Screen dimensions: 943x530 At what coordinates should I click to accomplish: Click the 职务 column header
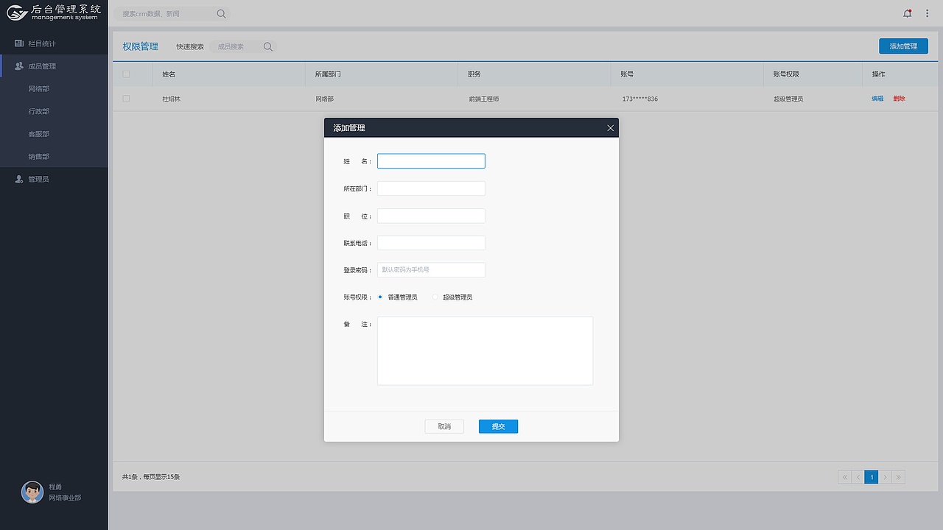(474, 74)
